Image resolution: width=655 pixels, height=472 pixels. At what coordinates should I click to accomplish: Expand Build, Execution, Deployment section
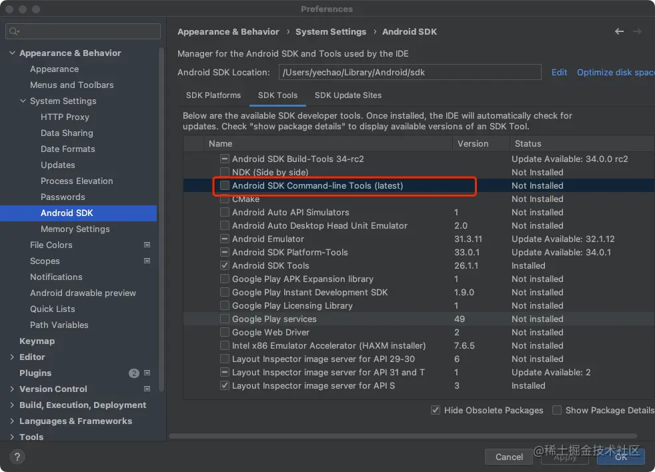pos(12,405)
